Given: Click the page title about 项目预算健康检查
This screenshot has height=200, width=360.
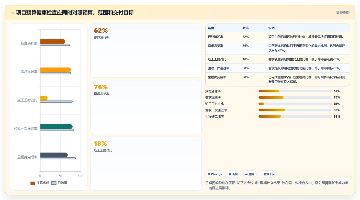Looking at the screenshot, I should (x=75, y=13).
